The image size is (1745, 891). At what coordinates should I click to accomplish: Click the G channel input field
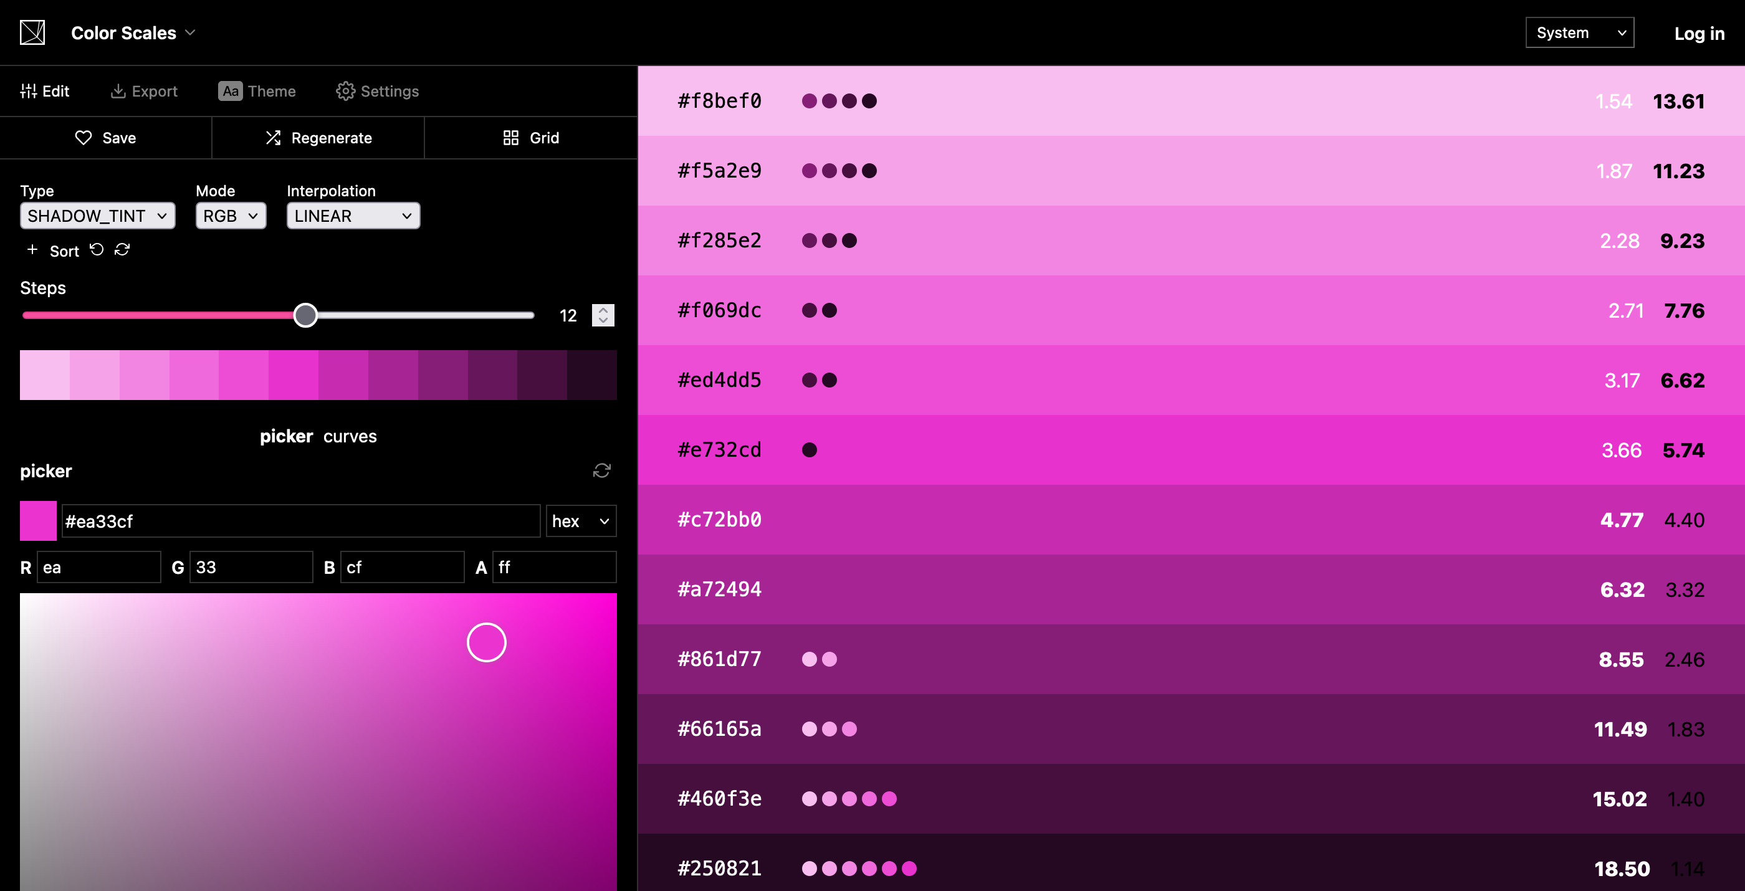251,567
